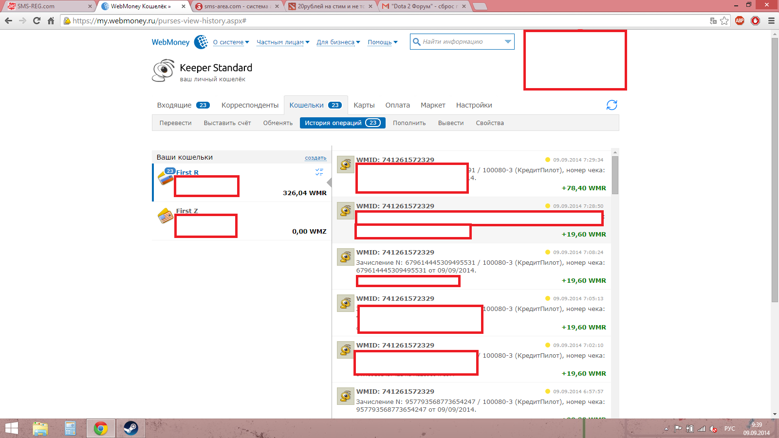Open the Adblock Plus extension icon

click(x=740, y=20)
